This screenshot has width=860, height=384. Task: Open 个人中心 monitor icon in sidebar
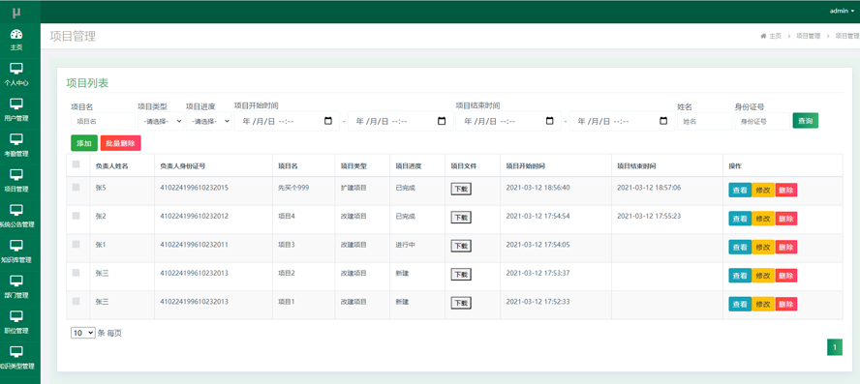click(16, 69)
